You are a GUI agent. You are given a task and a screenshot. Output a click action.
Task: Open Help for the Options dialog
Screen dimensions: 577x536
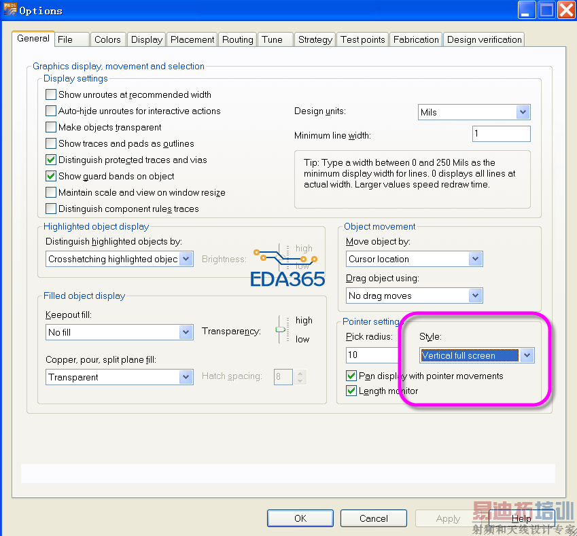(x=521, y=518)
